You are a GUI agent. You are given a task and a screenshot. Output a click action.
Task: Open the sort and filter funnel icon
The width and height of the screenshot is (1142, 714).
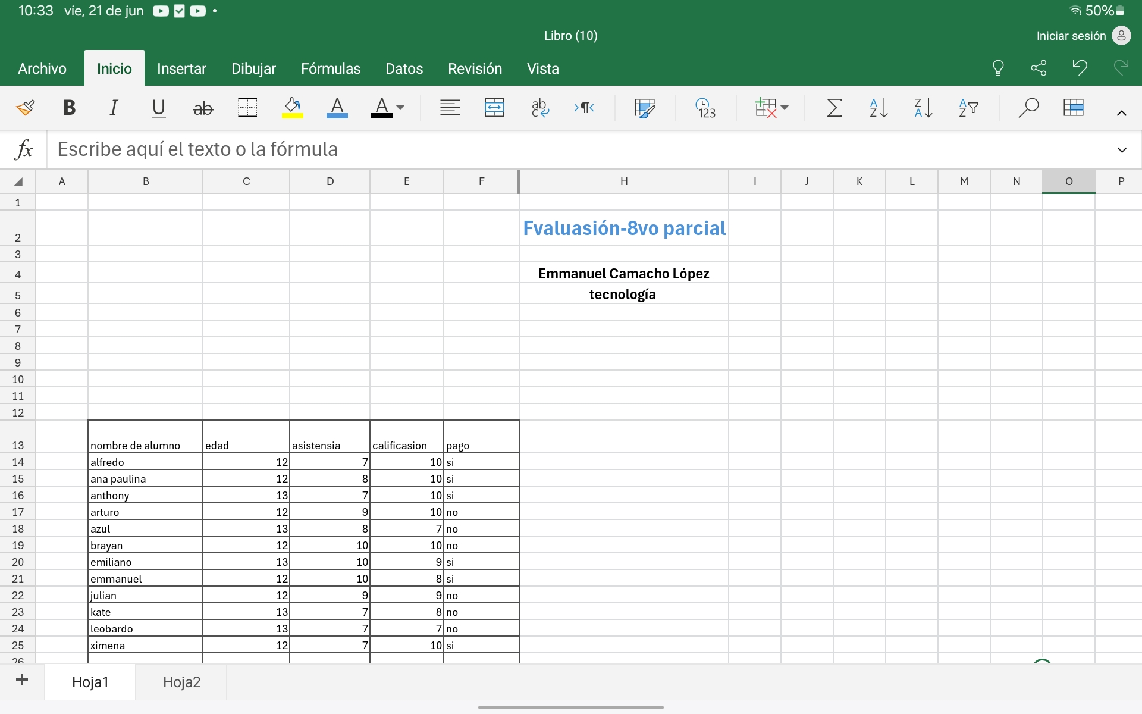point(968,108)
